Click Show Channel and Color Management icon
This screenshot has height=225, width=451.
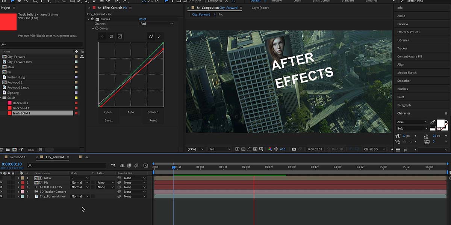[270, 149]
